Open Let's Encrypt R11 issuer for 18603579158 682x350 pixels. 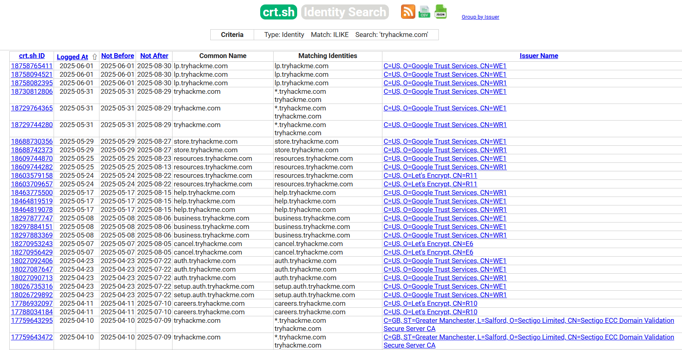coord(430,175)
